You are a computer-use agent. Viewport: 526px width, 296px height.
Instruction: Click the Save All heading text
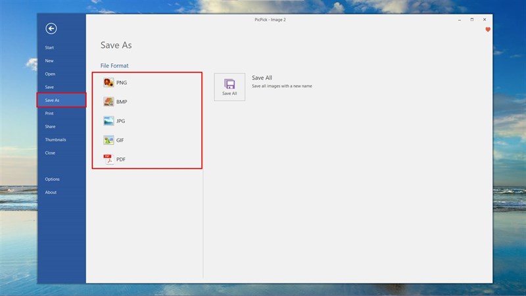tap(262, 78)
